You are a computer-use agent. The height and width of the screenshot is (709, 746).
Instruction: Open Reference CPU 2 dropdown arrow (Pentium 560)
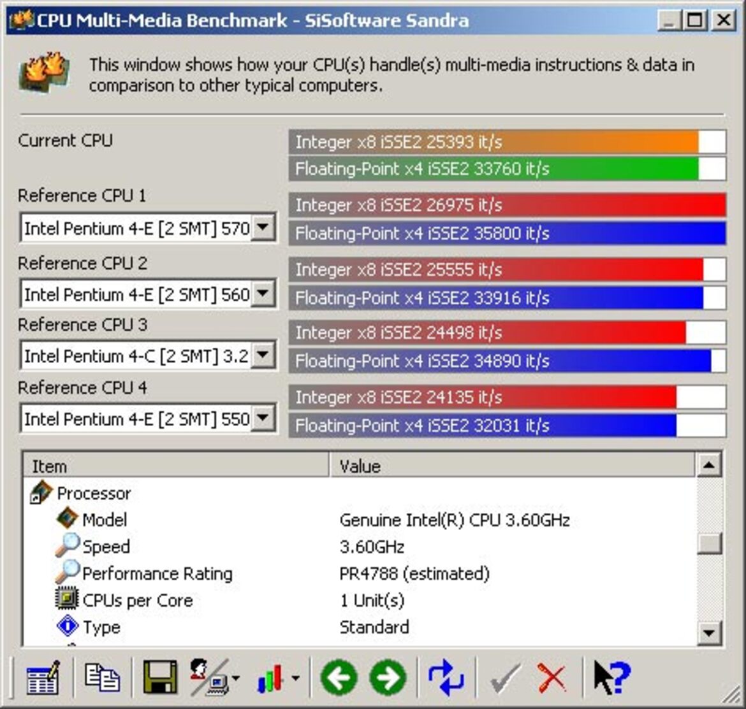point(263,294)
